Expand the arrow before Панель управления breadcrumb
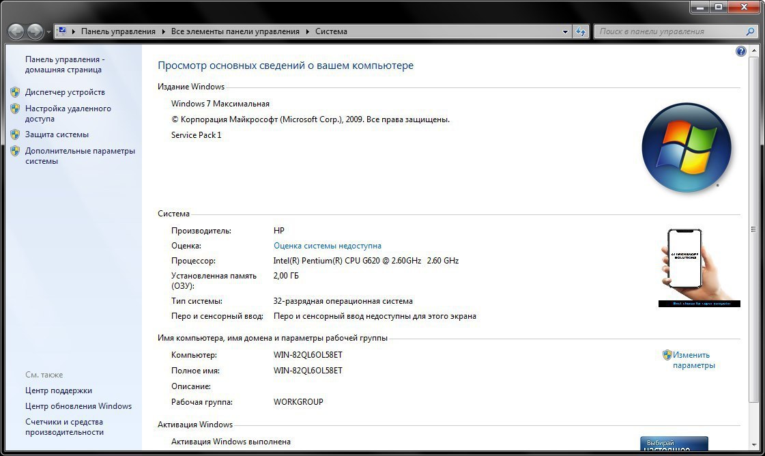Image resolution: width=765 pixels, height=456 pixels. click(x=74, y=31)
